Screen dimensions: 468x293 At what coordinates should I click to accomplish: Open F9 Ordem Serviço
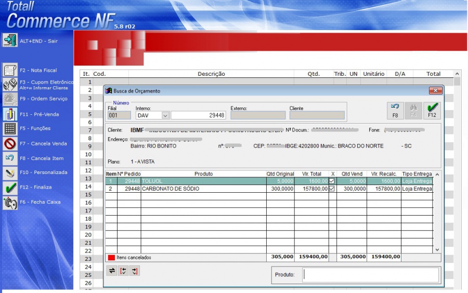pyautogui.click(x=10, y=99)
